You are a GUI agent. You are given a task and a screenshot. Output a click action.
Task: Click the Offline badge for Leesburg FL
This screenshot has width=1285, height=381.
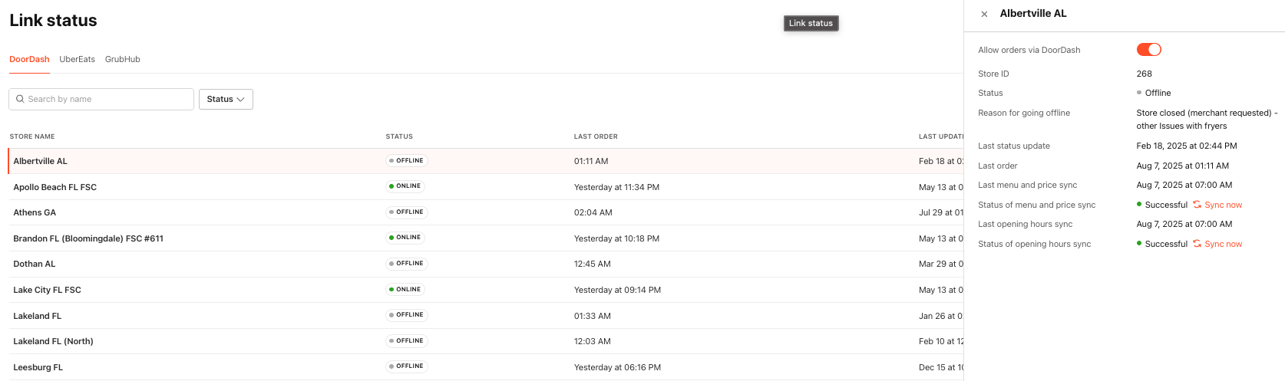click(x=407, y=366)
